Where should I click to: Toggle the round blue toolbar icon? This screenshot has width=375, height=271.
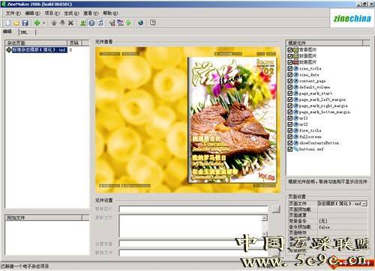tap(91, 23)
